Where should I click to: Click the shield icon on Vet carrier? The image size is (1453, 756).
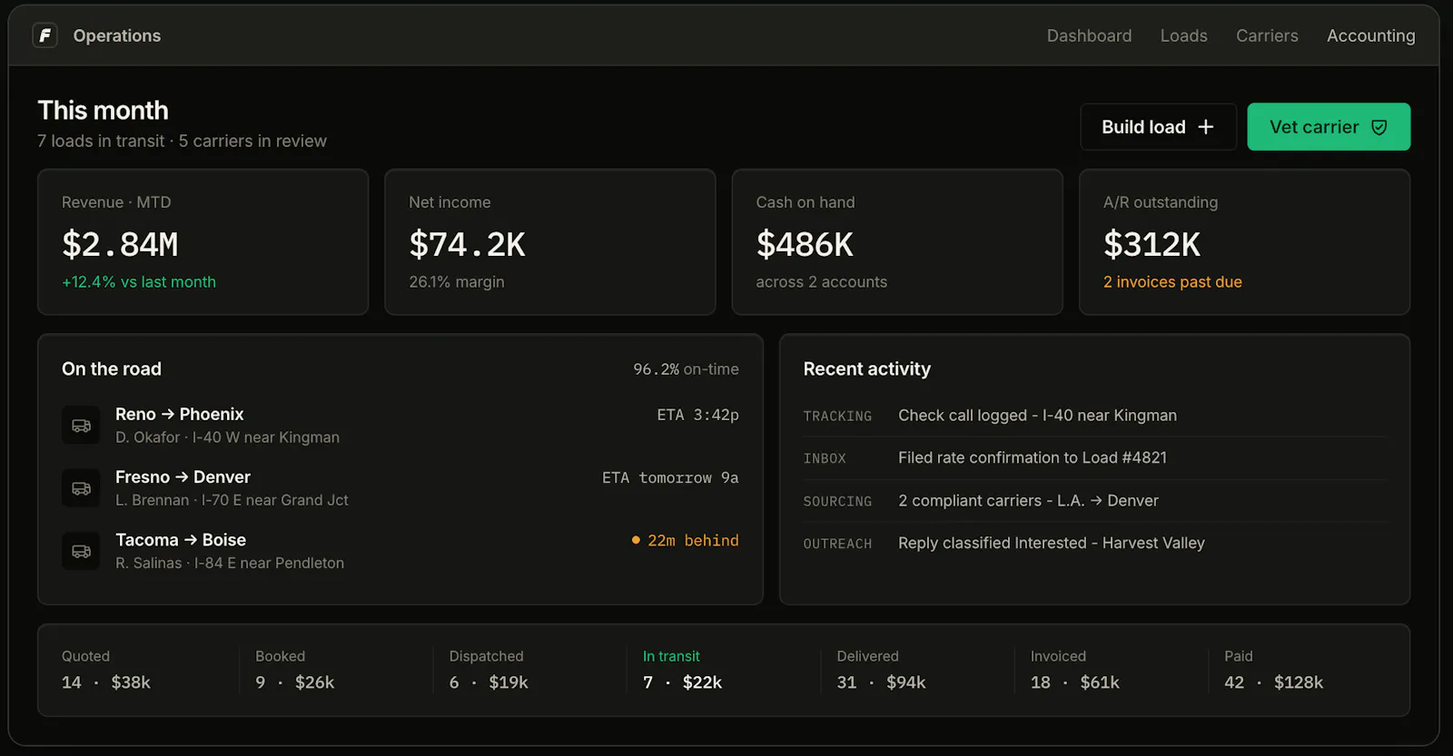point(1379,127)
